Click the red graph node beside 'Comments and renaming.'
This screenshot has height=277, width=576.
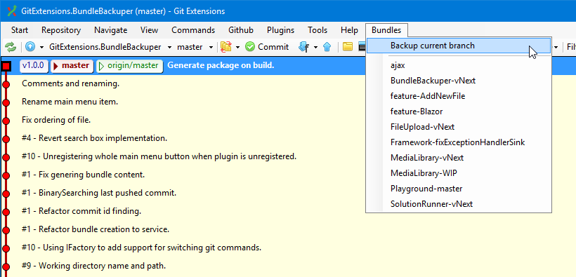6,85
